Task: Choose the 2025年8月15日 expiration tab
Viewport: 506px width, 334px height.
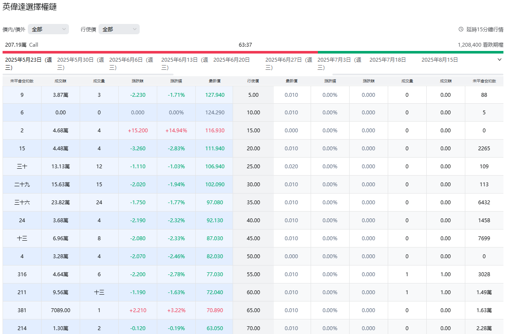Action: (x=440, y=60)
